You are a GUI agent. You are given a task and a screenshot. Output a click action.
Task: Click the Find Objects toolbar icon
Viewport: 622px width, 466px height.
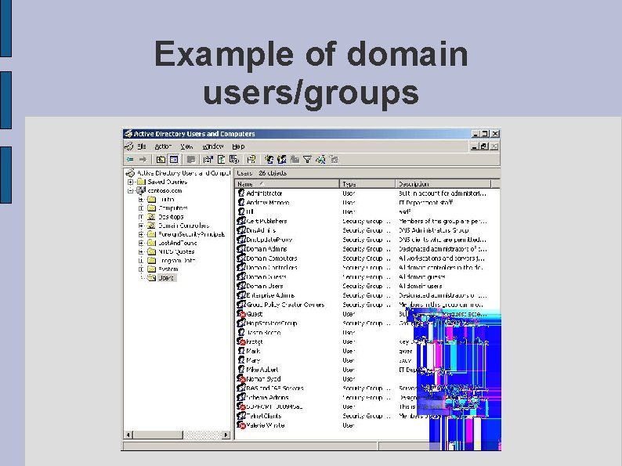click(x=320, y=160)
